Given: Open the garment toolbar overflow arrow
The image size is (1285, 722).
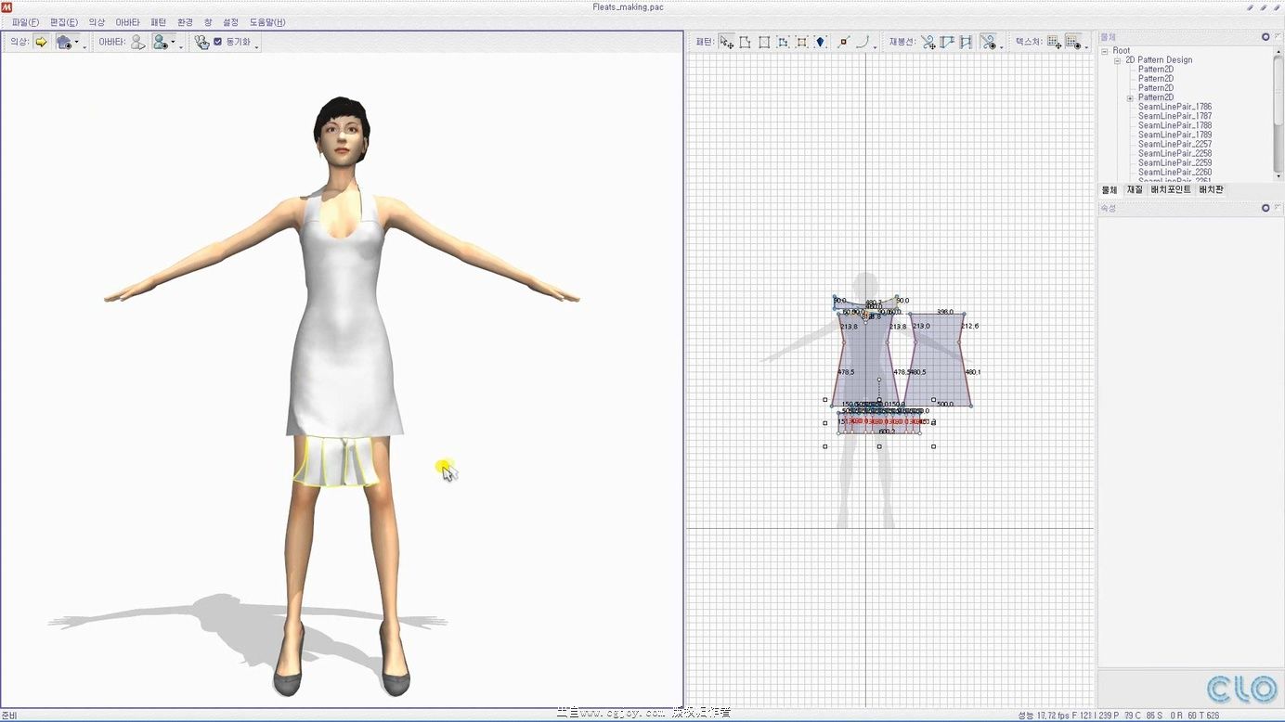Looking at the screenshot, I should pyautogui.click(x=86, y=45).
